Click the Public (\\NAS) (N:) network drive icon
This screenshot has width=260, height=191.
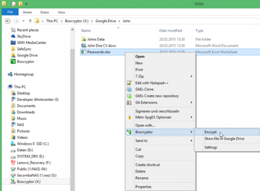point(13,169)
